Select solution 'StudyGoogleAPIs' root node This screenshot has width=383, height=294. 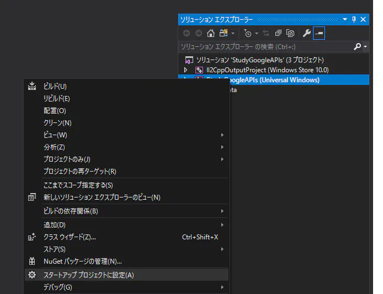pos(260,60)
